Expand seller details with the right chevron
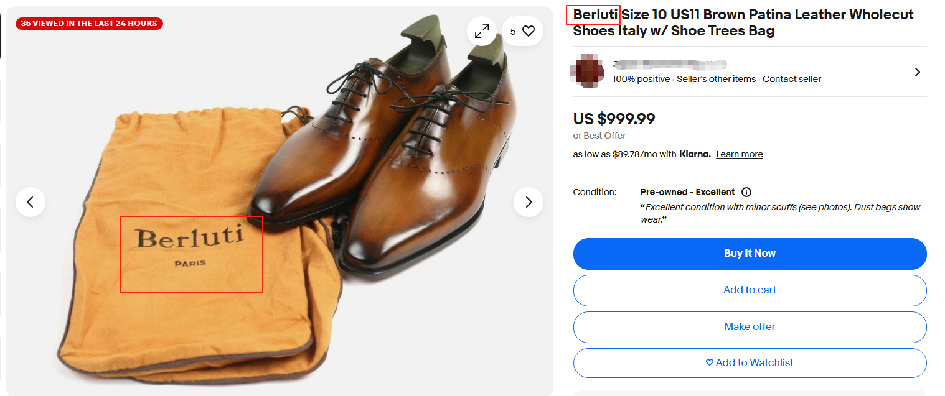 point(917,72)
